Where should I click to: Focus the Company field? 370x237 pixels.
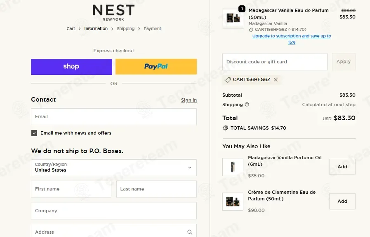pos(114,211)
